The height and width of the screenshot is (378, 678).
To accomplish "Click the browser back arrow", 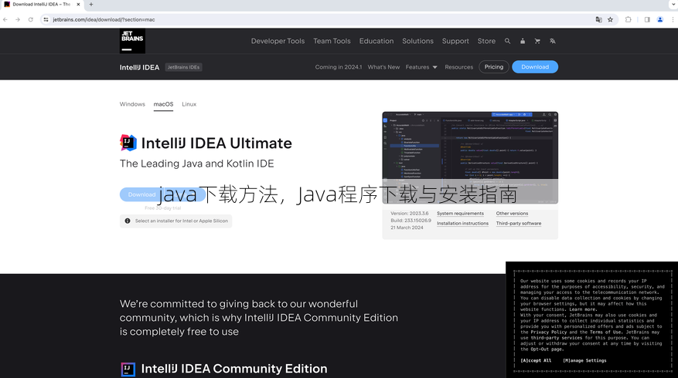I will coord(5,19).
